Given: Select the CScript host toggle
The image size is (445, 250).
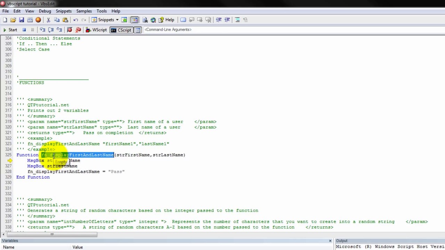Looking at the screenshot, I should (121, 30).
